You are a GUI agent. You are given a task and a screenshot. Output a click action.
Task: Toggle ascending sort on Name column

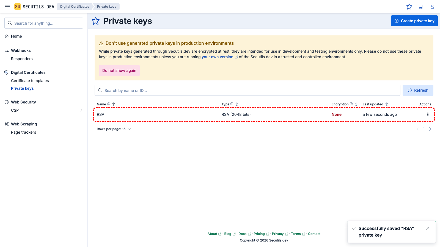[x=114, y=104]
